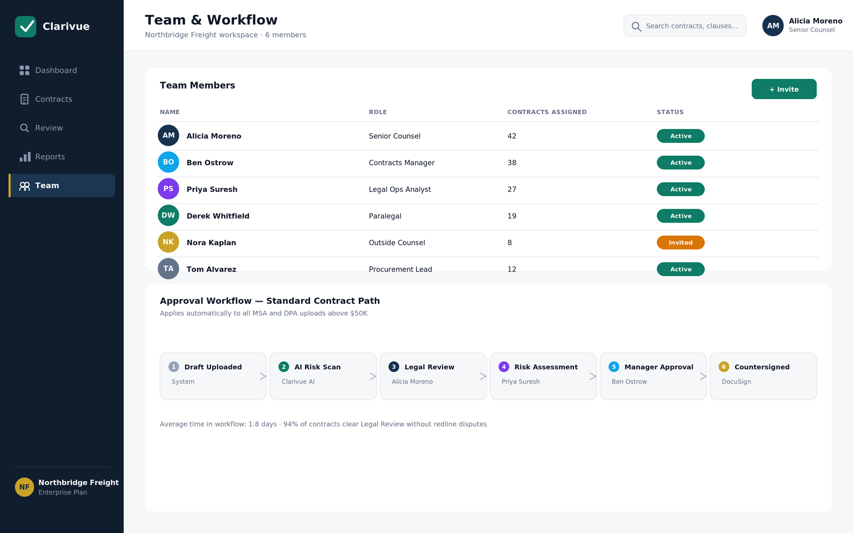
Task: Click the name Priya Suresh
Action: [x=212, y=189]
